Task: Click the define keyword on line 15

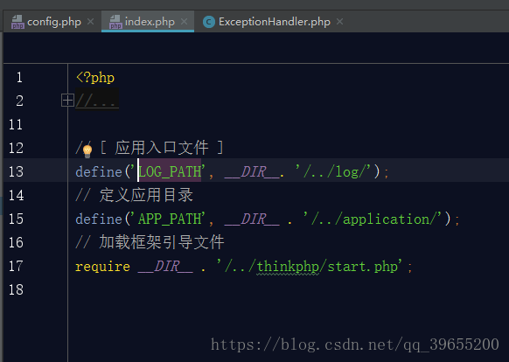Action: pos(99,219)
